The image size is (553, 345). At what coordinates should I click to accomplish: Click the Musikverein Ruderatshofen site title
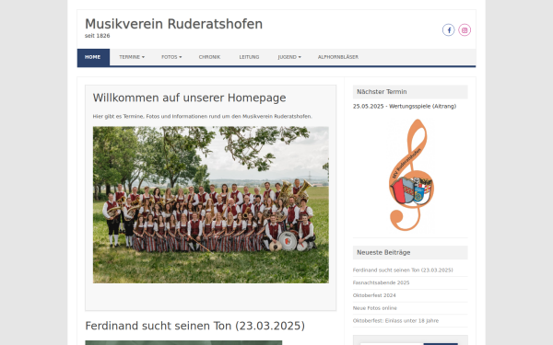coord(173,24)
